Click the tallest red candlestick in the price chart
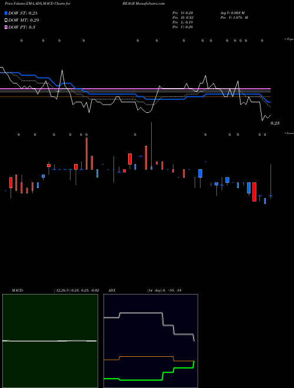Viewport: 294px width, 388px height. pyautogui.click(x=86, y=153)
